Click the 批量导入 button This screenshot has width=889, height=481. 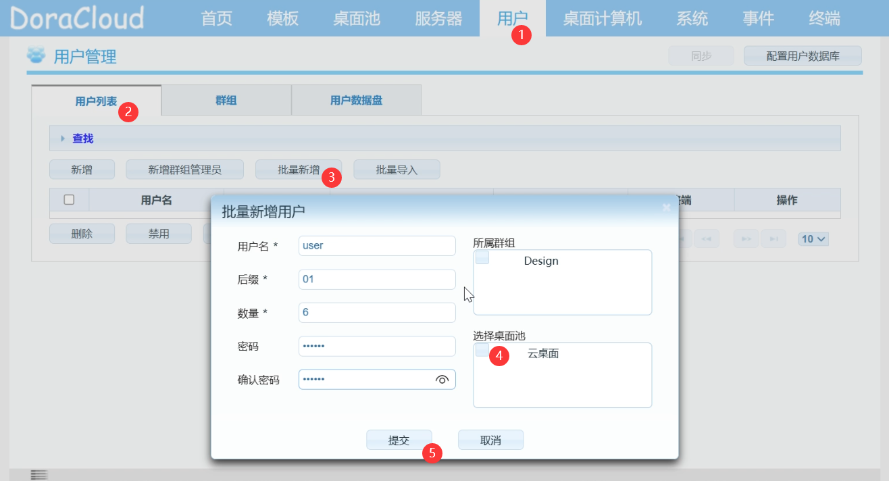click(397, 170)
